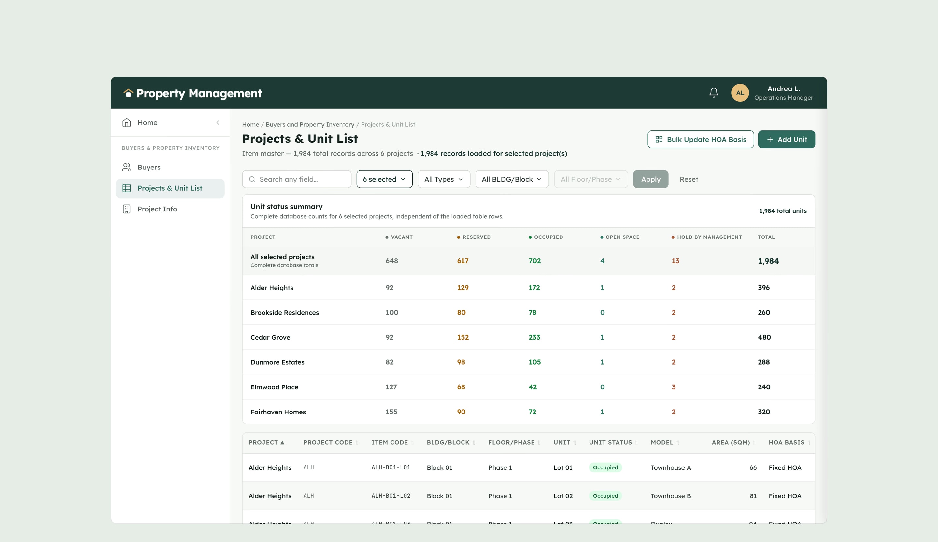The width and height of the screenshot is (938, 542).
Task: Click the Projects & Unit List table icon
Action: coord(127,188)
